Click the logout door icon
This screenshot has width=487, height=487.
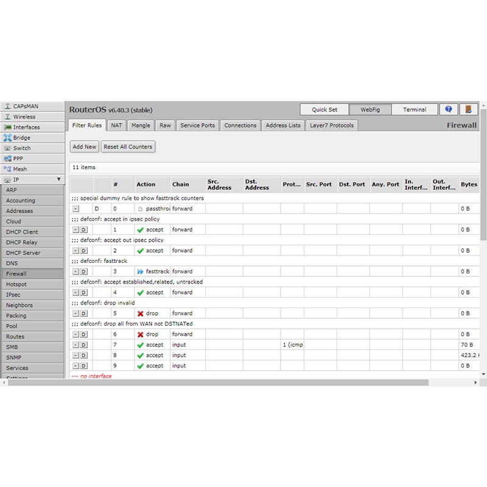click(468, 110)
